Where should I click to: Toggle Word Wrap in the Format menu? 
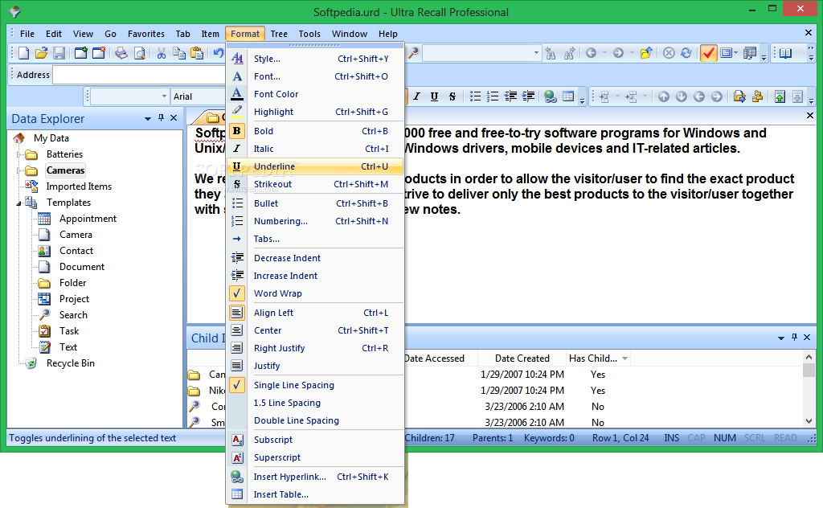point(315,293)
